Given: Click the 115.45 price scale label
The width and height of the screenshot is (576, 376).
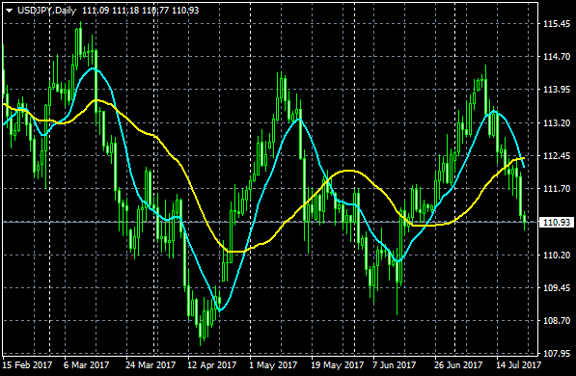Looking at the screenshot, I should coord(557,24).
